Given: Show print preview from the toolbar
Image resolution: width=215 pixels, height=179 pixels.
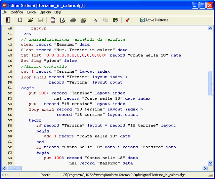Looking at the screenshot, I should [63, 20].
